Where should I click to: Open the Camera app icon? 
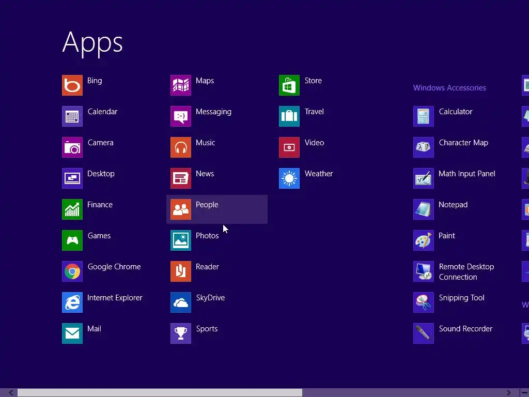[72, 147]
